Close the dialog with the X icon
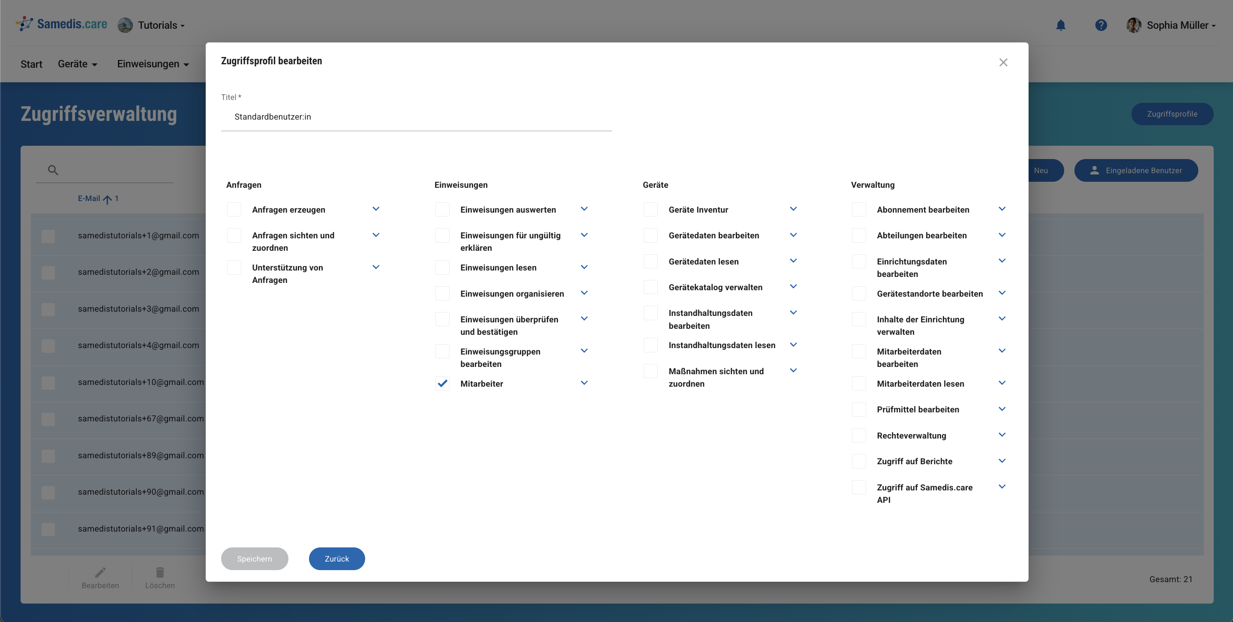This screenshot has width=1233, height=622. (1003, 63)
